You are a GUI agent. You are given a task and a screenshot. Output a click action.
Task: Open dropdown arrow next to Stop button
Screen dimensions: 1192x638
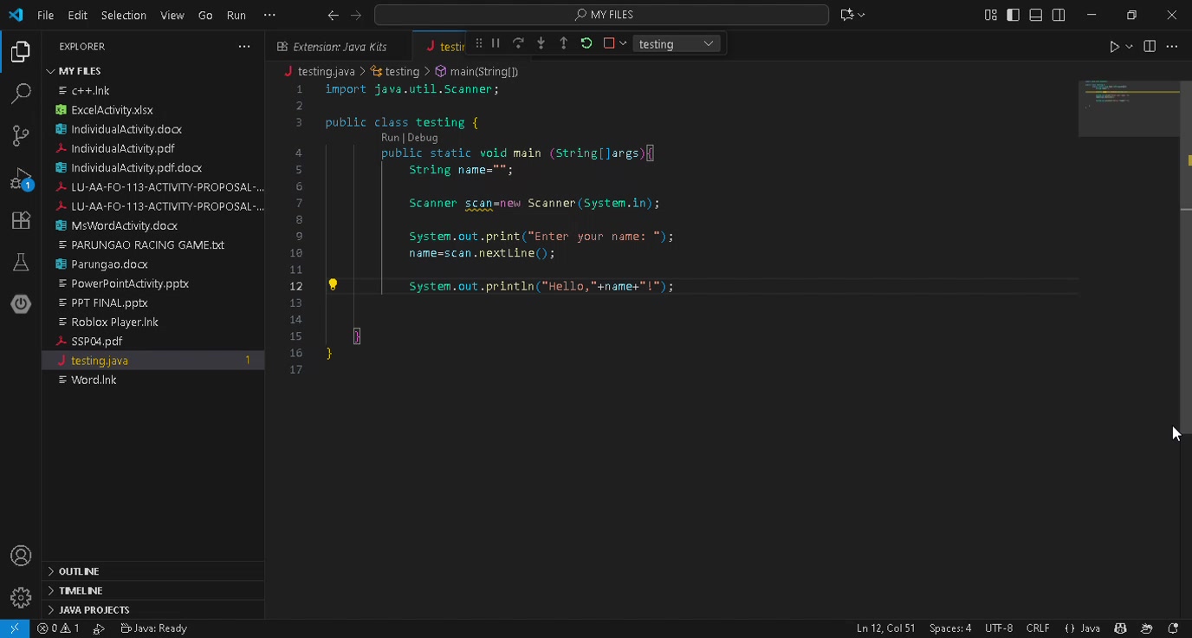pyautogui.click(x=623, y=43)
